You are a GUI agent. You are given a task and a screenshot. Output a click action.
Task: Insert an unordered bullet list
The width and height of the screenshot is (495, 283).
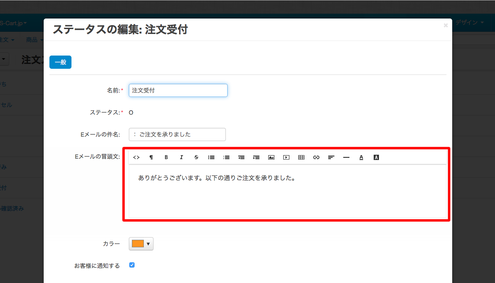211,157
